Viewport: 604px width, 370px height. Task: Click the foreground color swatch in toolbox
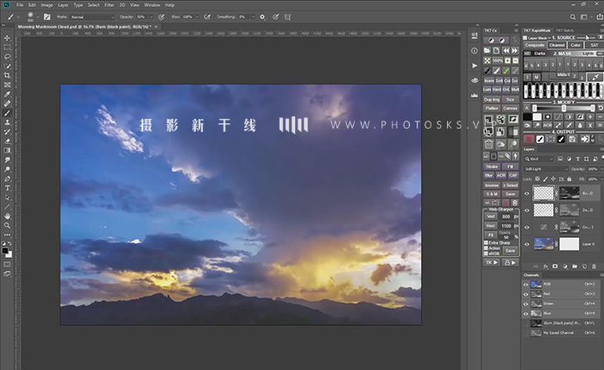(x=5, y=251)
